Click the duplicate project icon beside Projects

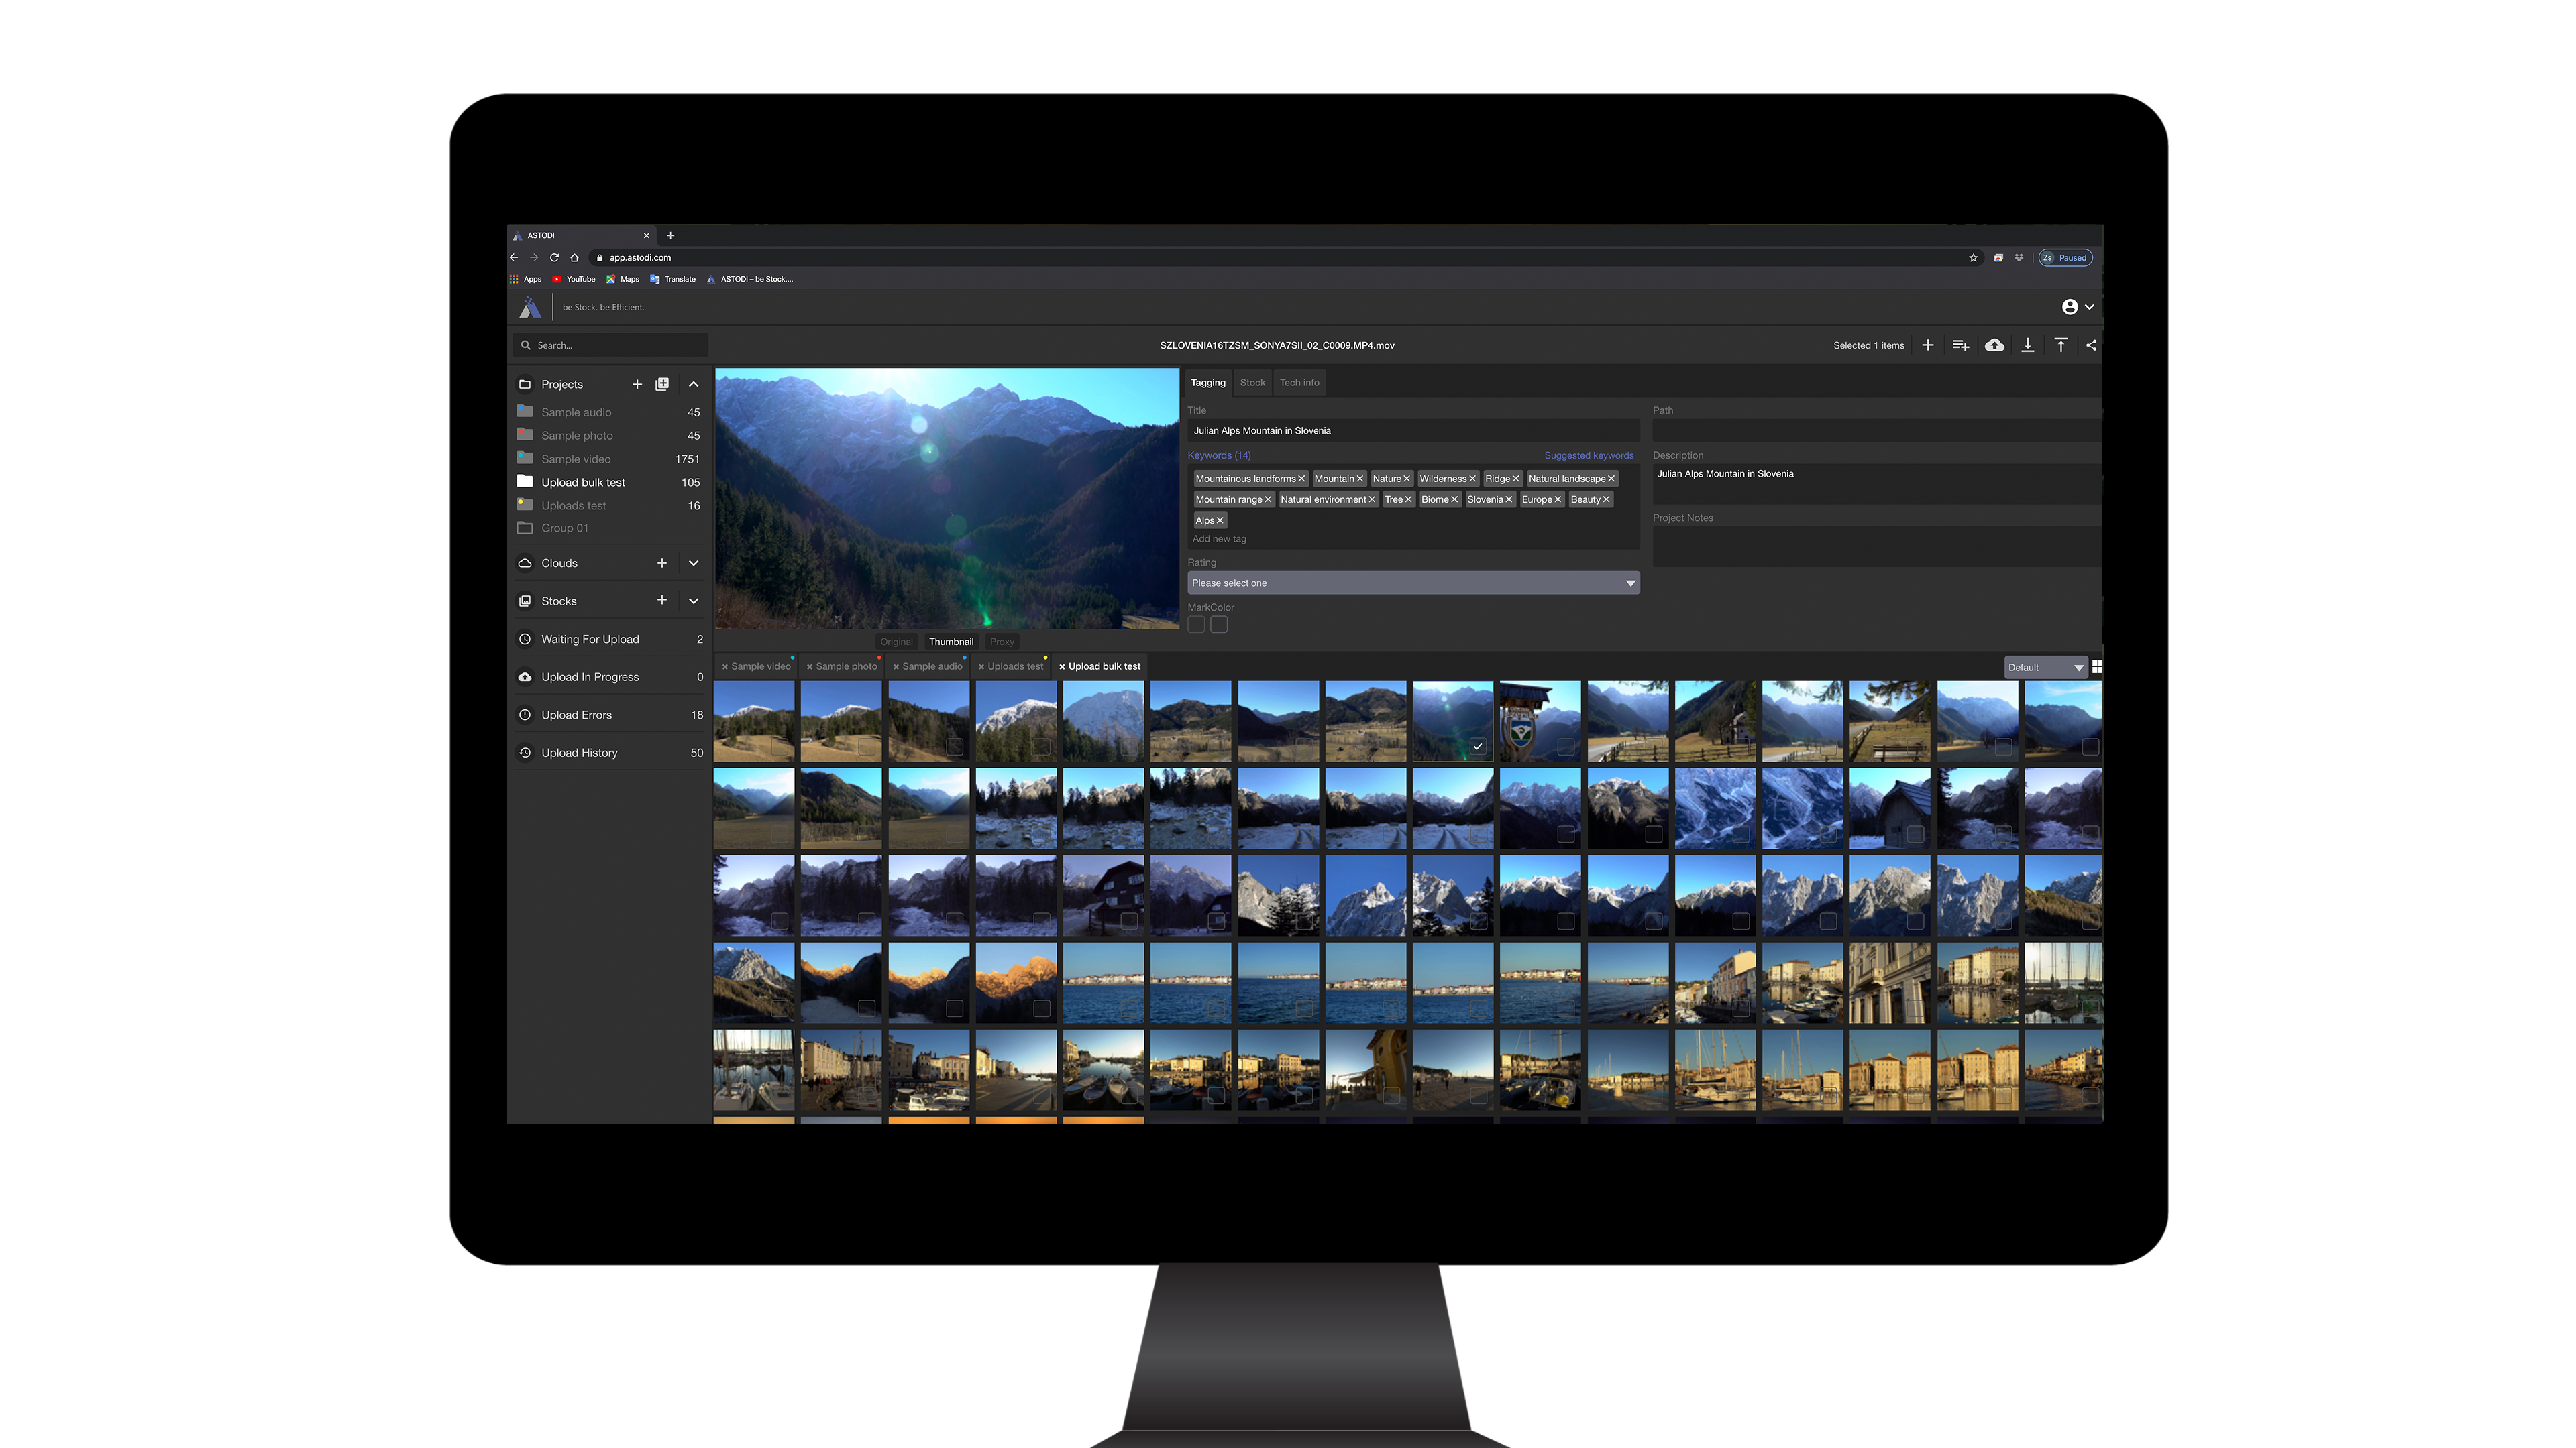coord(662,383)
